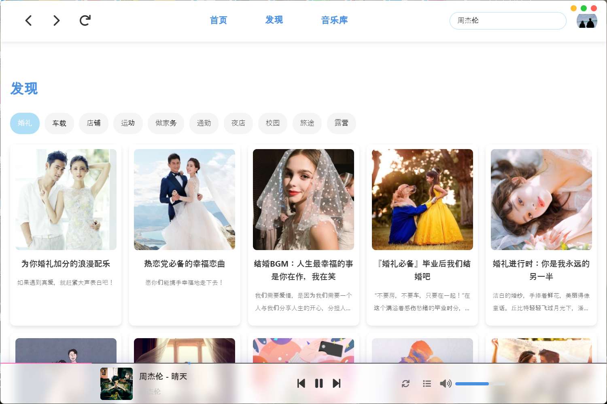Skip to the next track
607x404 pixels.
(x=337, y=383)
